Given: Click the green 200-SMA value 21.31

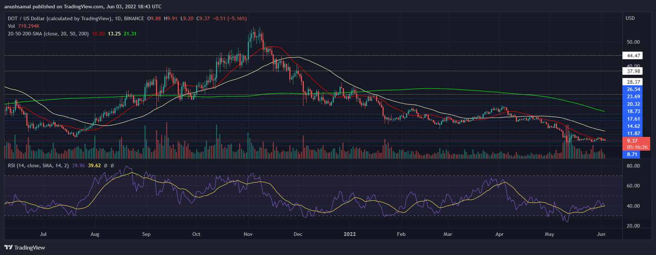Looking at the screenshot, I should click(x=130, y=34).
